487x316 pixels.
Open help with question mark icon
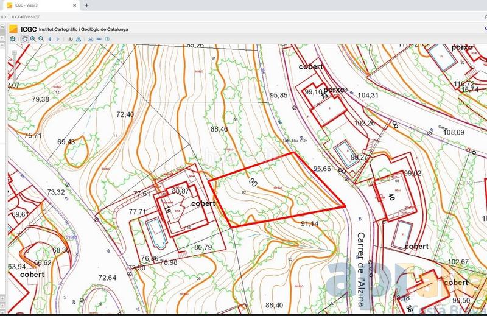(107, 39)
